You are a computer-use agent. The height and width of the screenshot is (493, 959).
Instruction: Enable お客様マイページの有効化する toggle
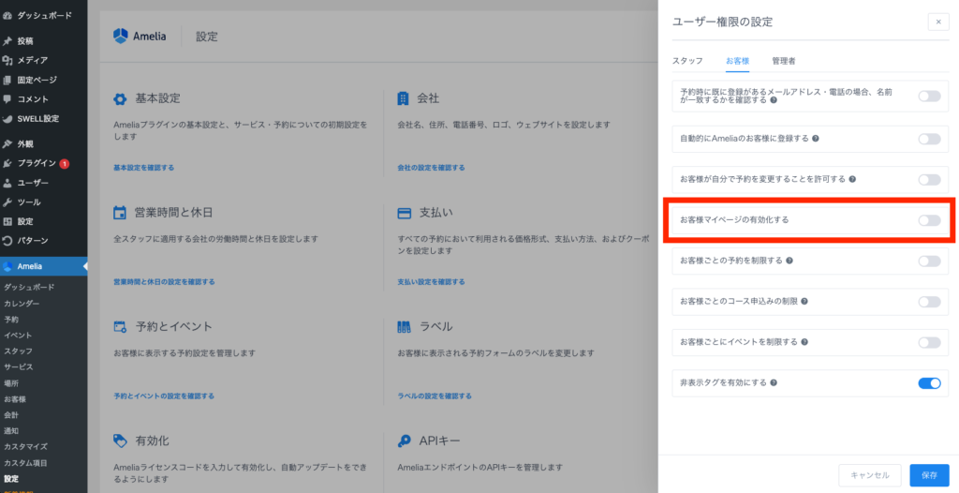[x=928, y=220]
